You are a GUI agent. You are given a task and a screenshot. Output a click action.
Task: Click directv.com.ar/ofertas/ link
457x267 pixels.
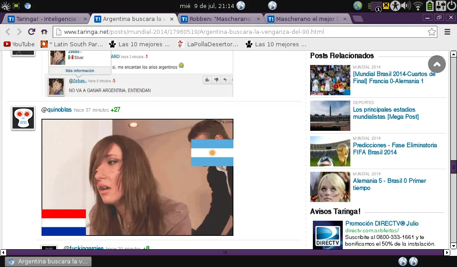point(372,231)
